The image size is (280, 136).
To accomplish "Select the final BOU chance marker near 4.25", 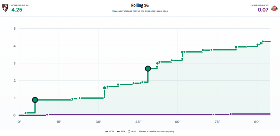I will pos(263,42).
